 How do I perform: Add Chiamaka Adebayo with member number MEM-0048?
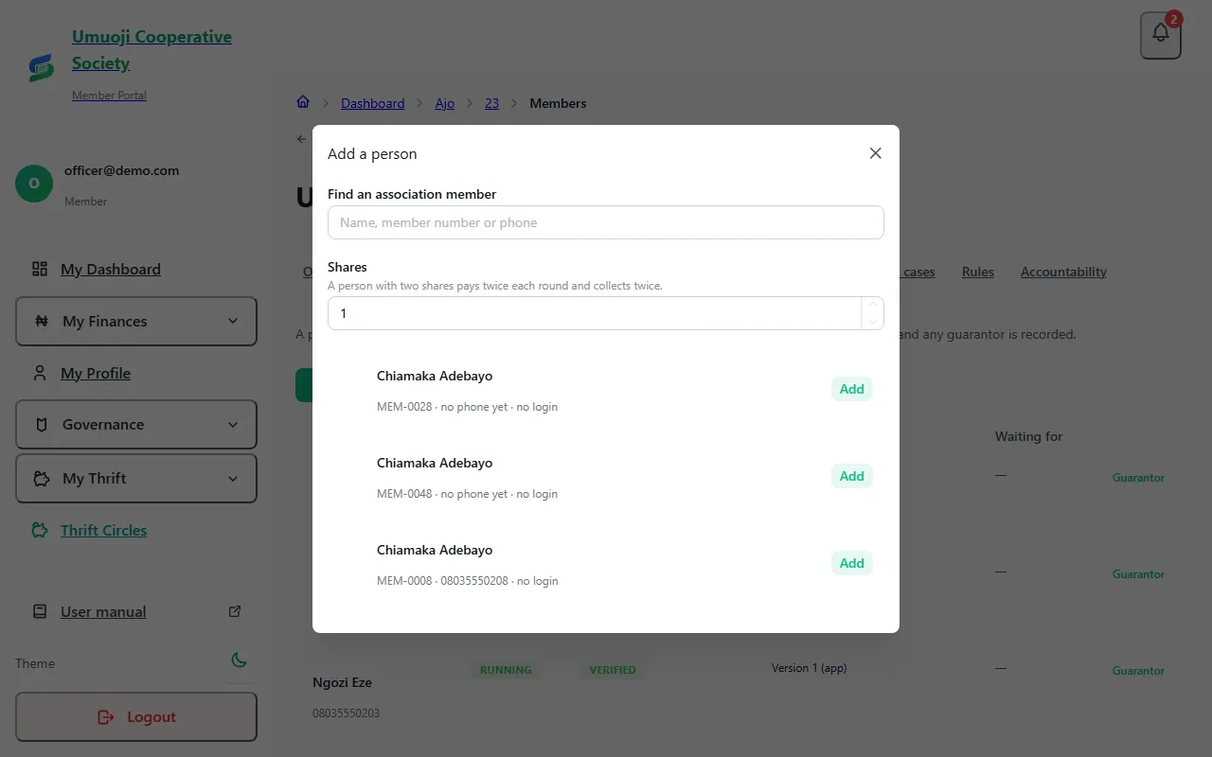point(852,476)
